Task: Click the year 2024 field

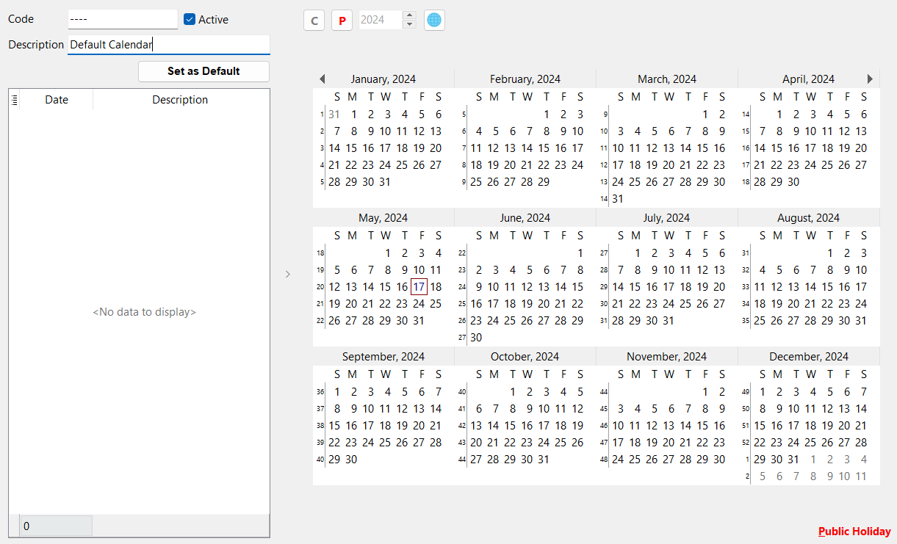Action: click(380, 20)
